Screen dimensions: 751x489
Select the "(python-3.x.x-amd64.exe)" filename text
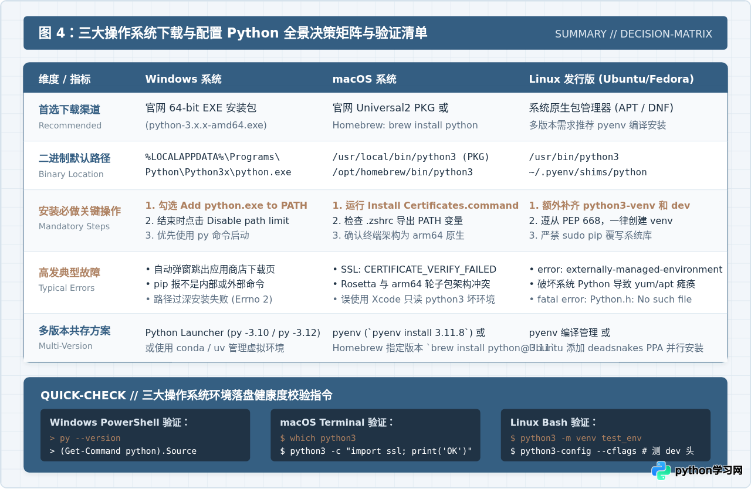206,125
